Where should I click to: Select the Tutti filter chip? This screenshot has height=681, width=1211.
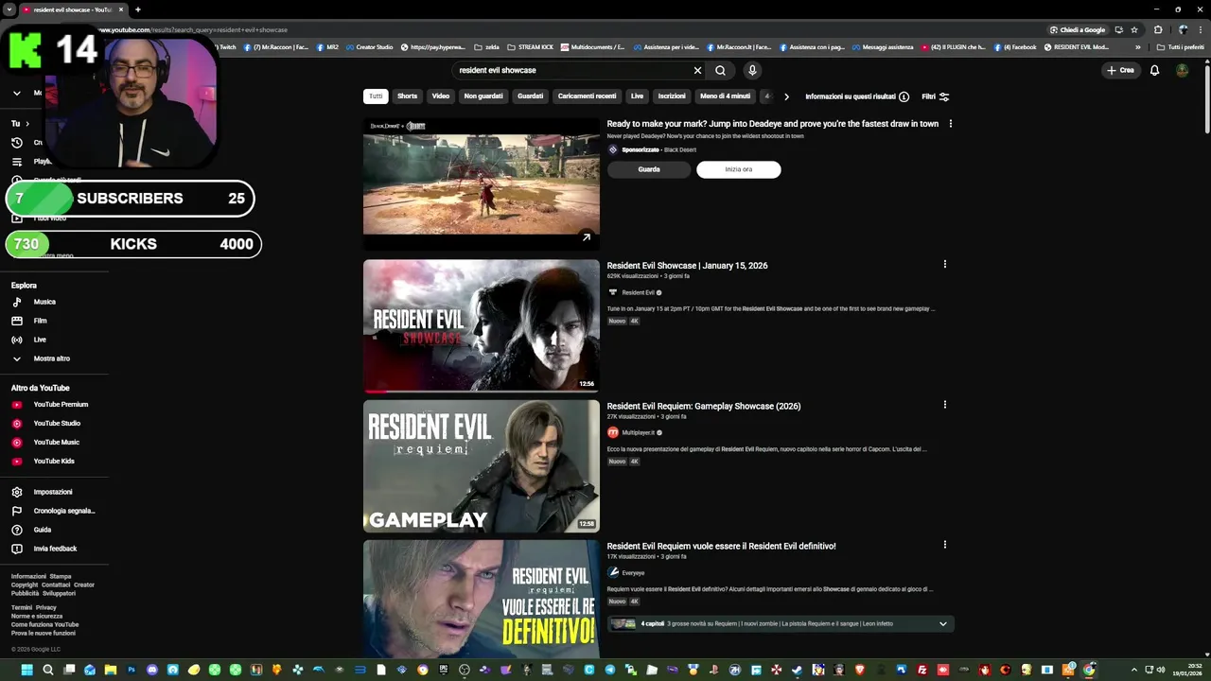click(x=376, y=96)
